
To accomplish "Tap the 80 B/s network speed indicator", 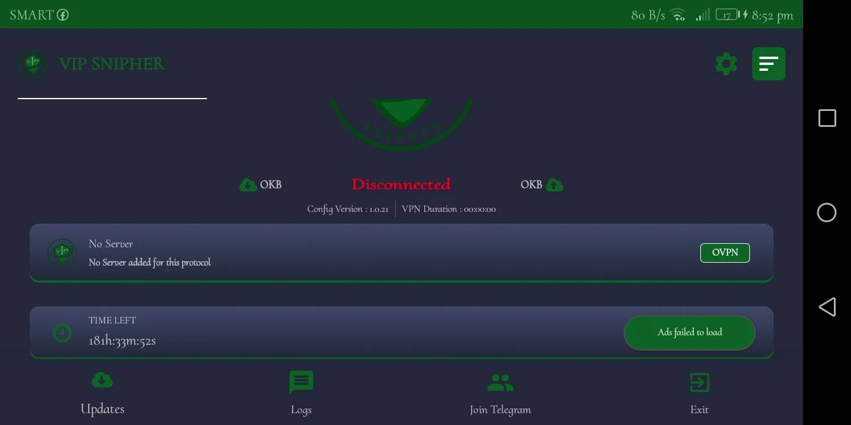I will [x=648, y=15].
